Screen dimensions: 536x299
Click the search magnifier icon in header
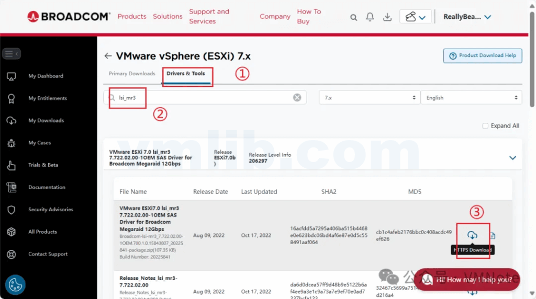(x=354, y=17)
